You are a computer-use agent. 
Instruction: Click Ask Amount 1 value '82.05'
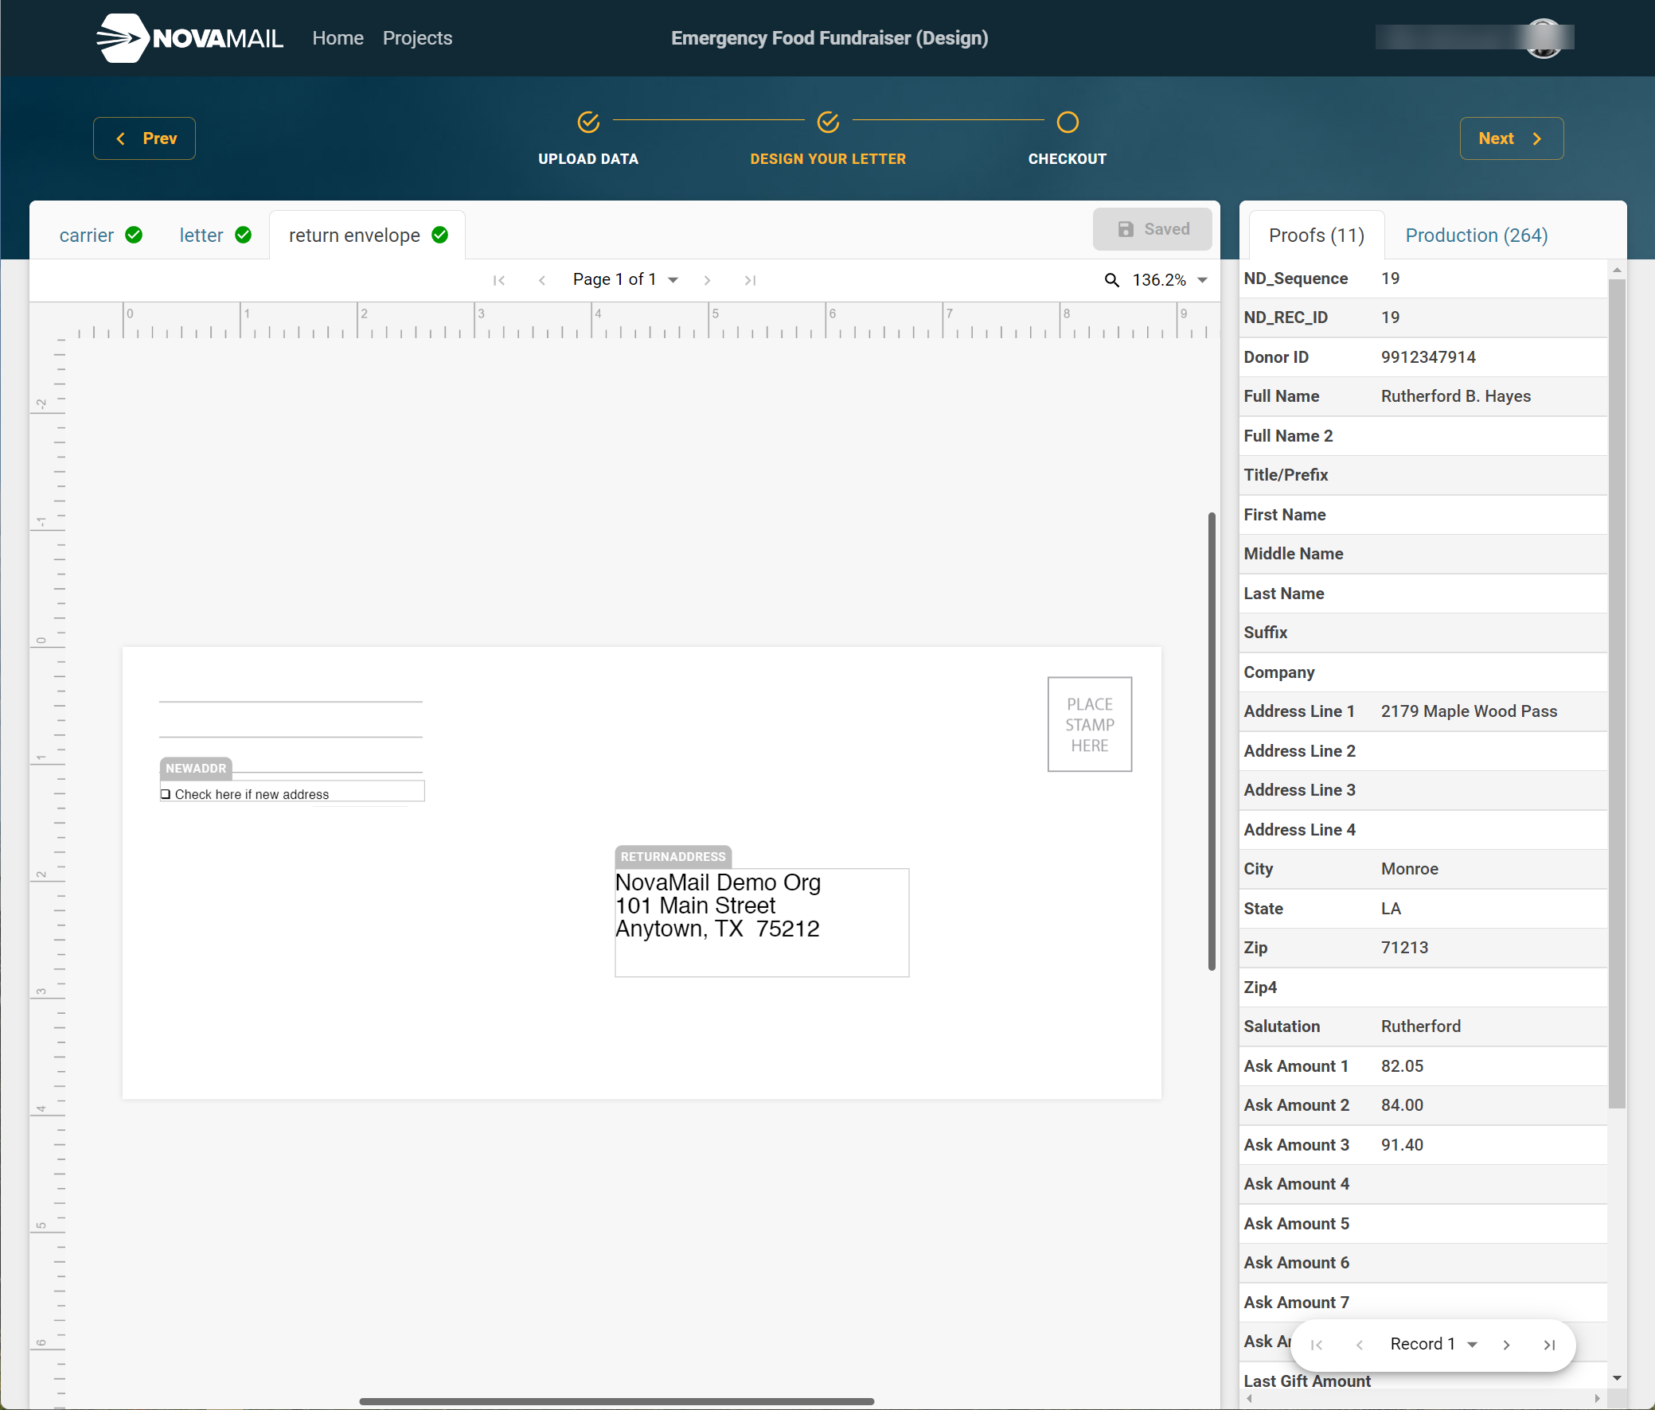tap(1402, 1066)
